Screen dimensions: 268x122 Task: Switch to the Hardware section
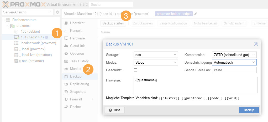77,38
